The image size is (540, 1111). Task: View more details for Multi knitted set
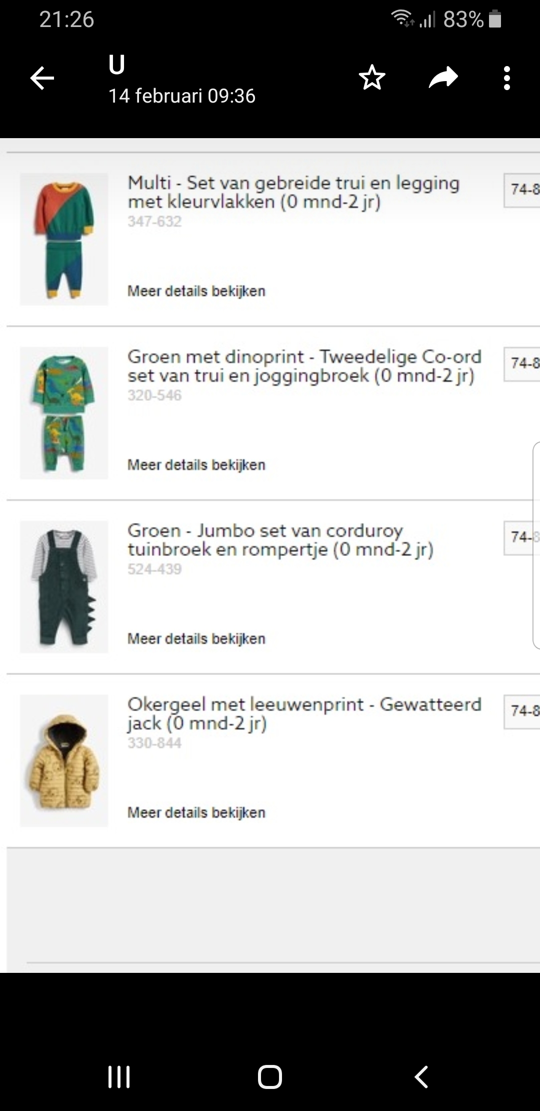[196, 291]
